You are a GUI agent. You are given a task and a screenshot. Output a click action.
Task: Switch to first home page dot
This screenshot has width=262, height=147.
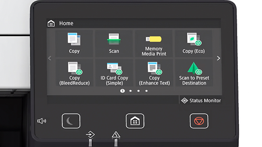click(122, 91)
